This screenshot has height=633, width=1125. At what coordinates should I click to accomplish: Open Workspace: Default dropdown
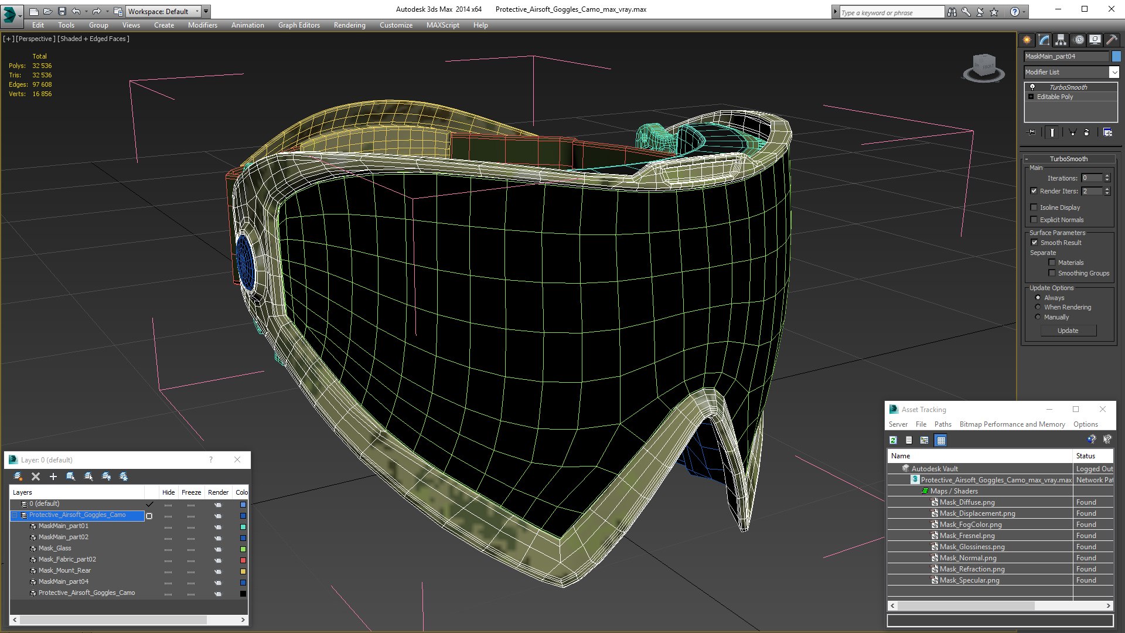coord(163,11)
